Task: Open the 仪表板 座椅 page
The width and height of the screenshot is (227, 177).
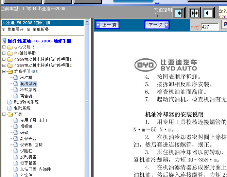Action: (x=31, y=145)
